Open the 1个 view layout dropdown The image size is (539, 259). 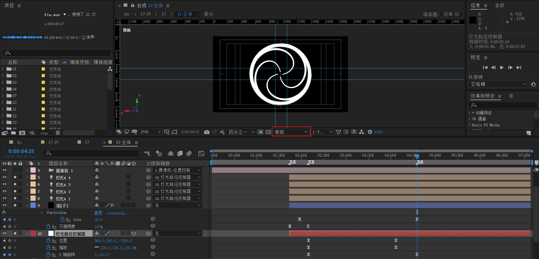click(322, 132)
